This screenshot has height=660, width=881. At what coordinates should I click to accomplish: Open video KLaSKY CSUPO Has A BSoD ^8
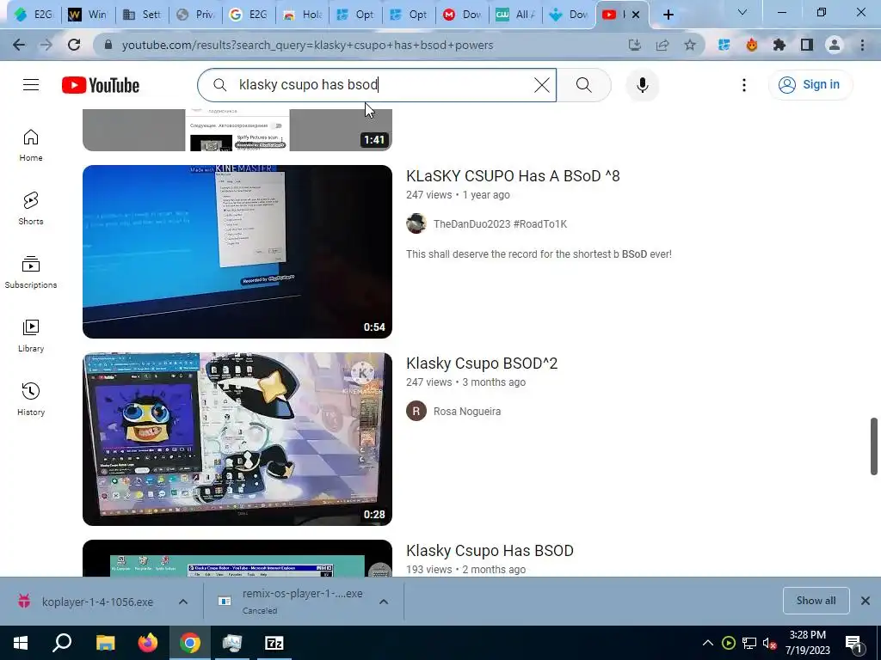[x=513, y=175]
